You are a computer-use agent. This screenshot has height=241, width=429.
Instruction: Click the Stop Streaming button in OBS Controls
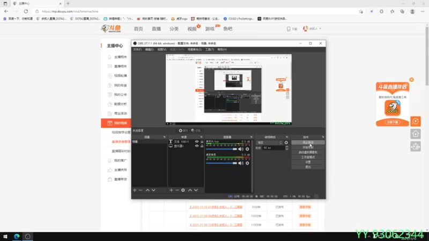[x=308, y=142]
